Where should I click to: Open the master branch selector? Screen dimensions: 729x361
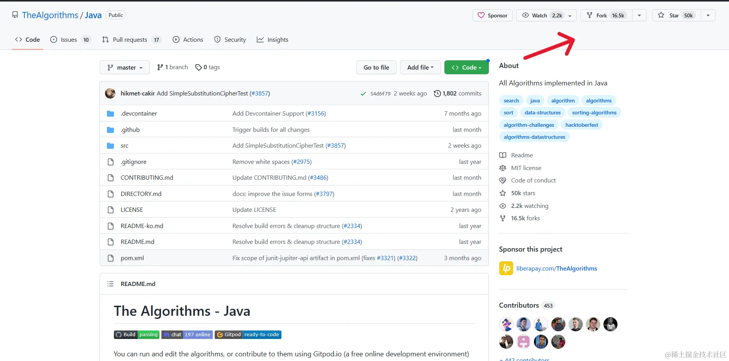pyautogui.click(x=125, y=68)
